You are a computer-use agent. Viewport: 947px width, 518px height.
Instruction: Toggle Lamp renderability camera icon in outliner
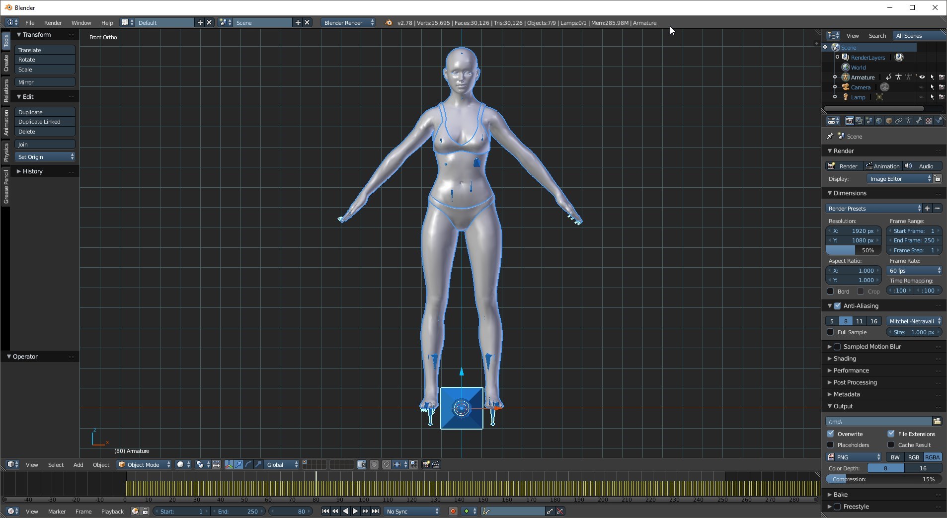(x=942, y=97)
